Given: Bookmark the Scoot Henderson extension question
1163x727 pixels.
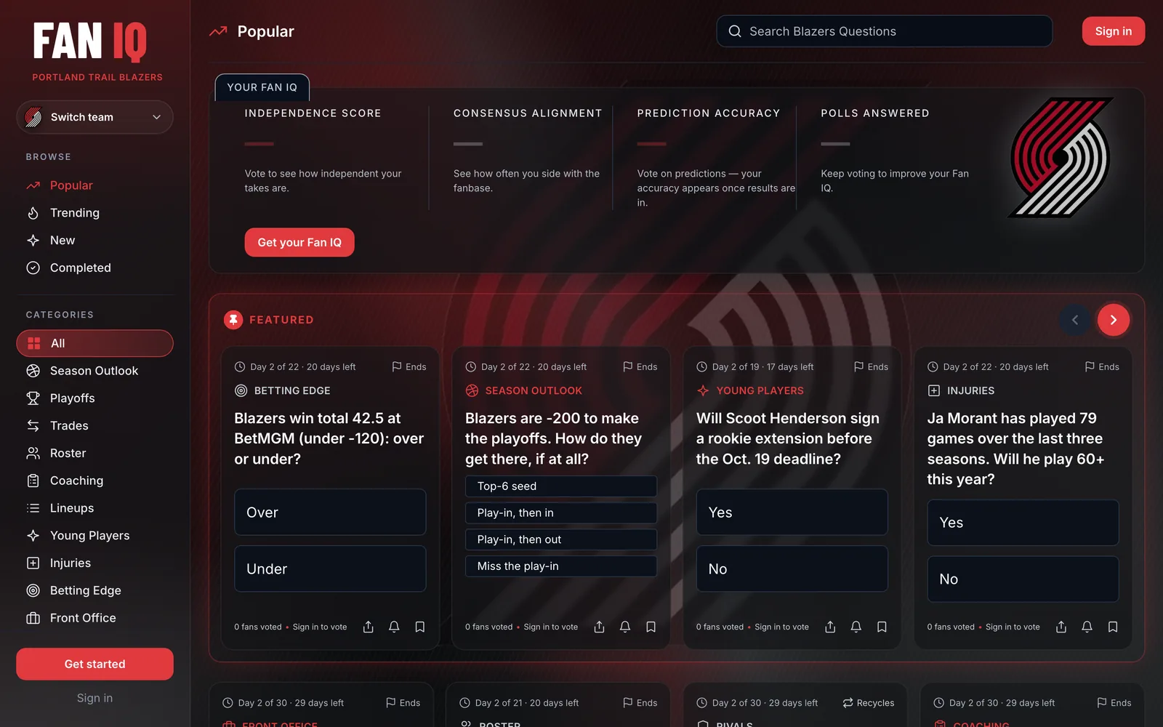Looking at the screenshot, I should [x=882, y=627].
